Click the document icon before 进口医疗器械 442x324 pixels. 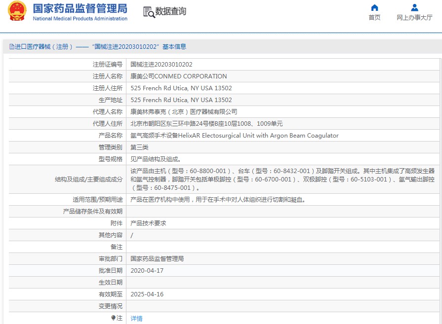click(x=11, y=47)
